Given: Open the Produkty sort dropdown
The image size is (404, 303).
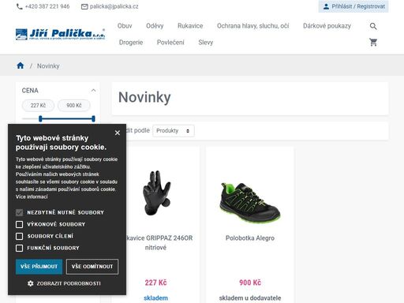Looking at the screenshot, I should 174,131.
